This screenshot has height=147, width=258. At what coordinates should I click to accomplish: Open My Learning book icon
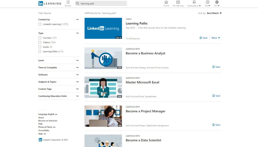pyautogui.click(x=178, y=2)
